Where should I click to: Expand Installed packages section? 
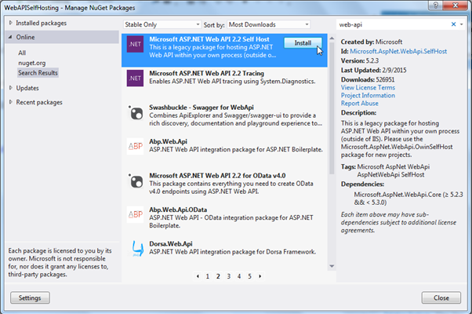click(x=11, y=23)
